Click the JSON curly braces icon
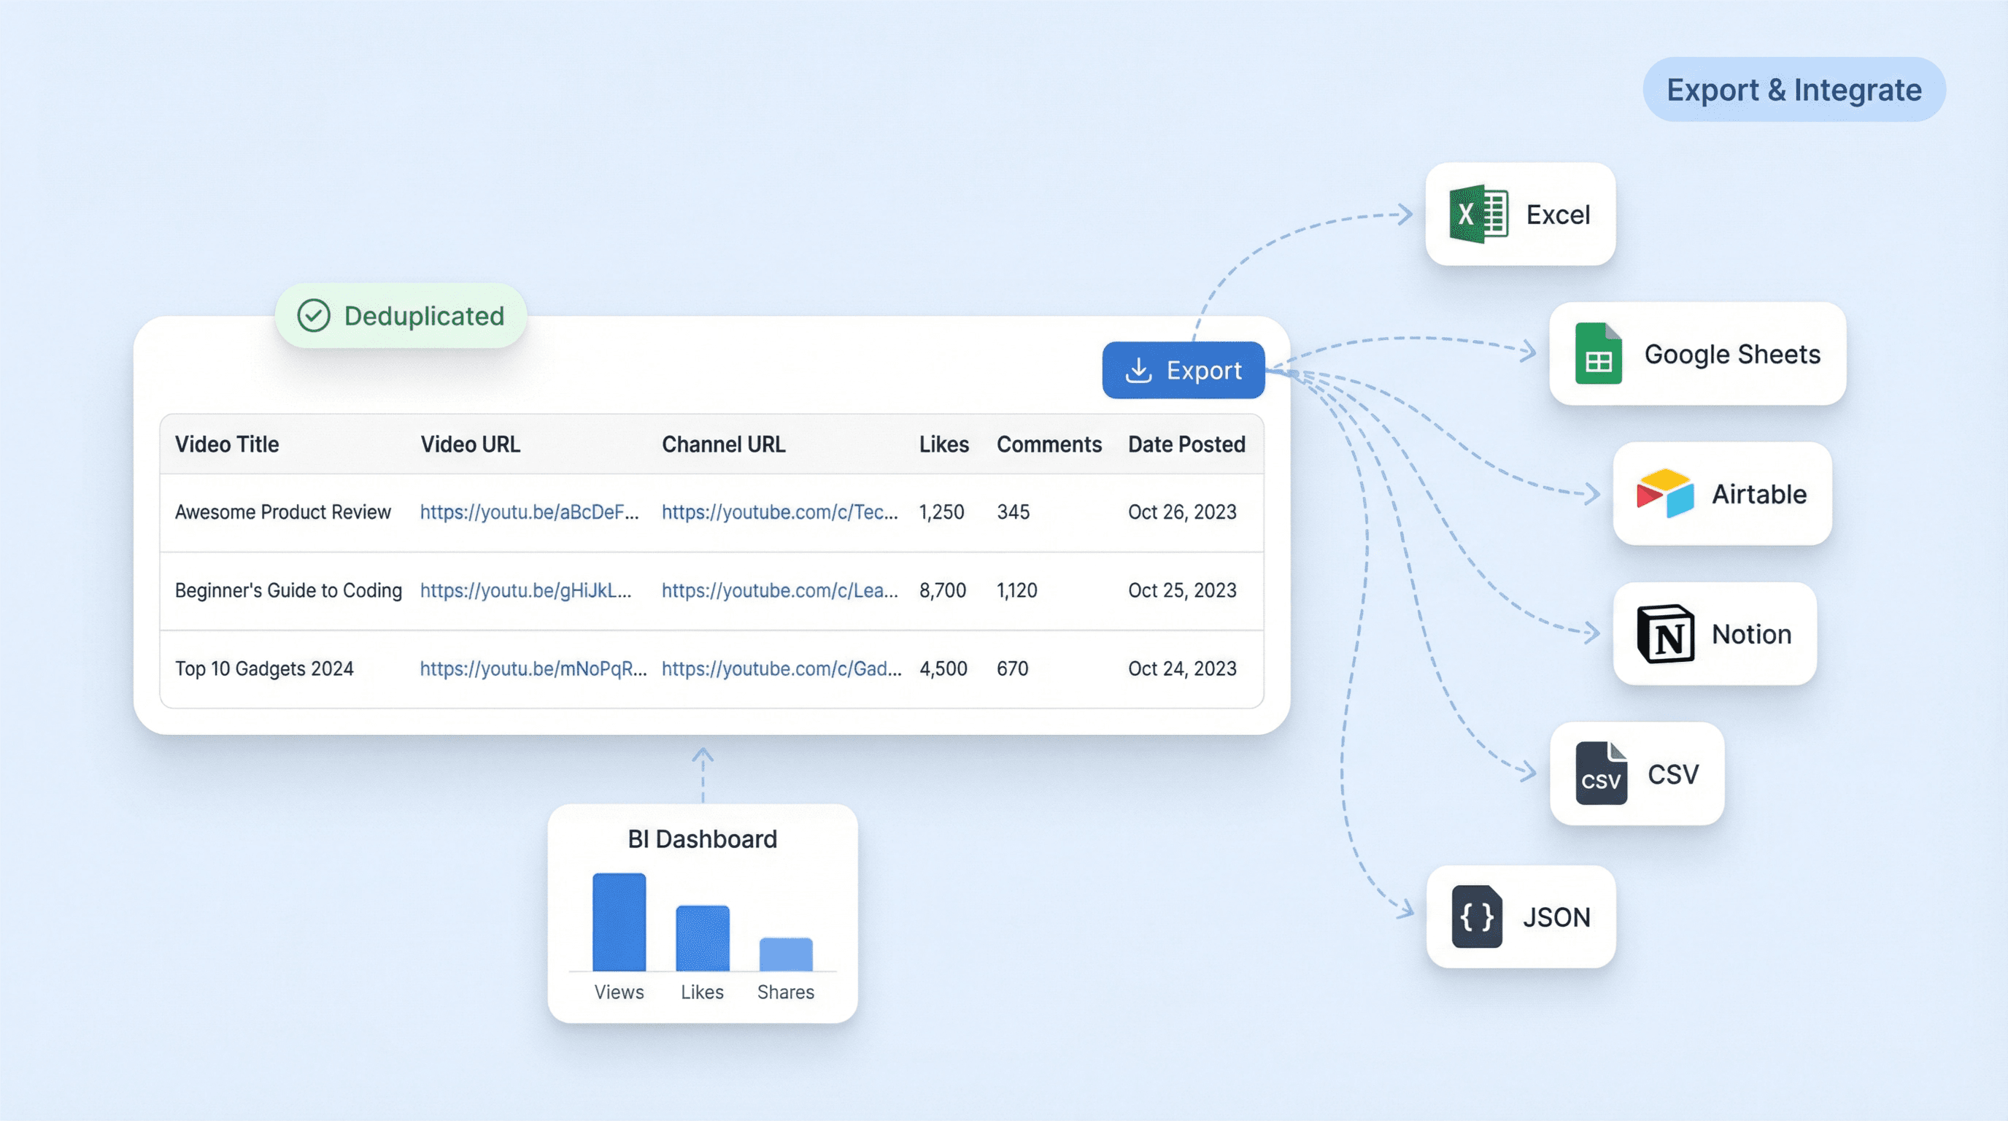Image resolution: width=2008 pixels, height=1123 pixels. pyautogui.click(x=1477, y=917)
